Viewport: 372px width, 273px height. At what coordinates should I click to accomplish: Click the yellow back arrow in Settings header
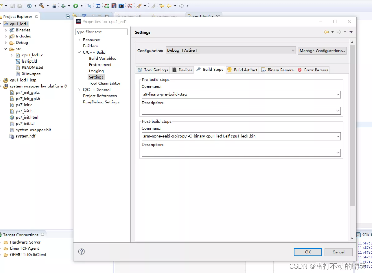coord(326,32)
